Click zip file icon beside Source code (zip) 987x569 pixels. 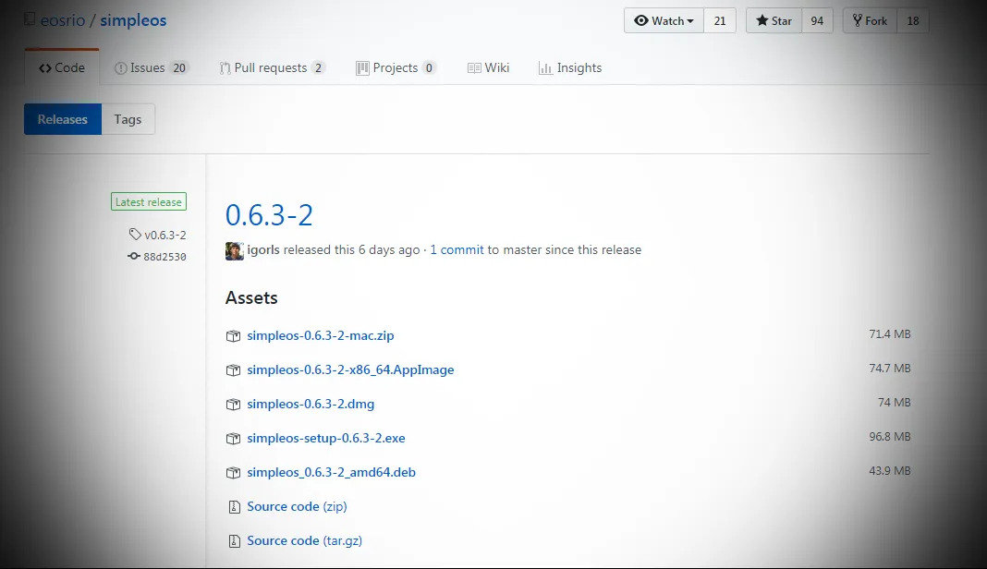click(x=234, y=507)
